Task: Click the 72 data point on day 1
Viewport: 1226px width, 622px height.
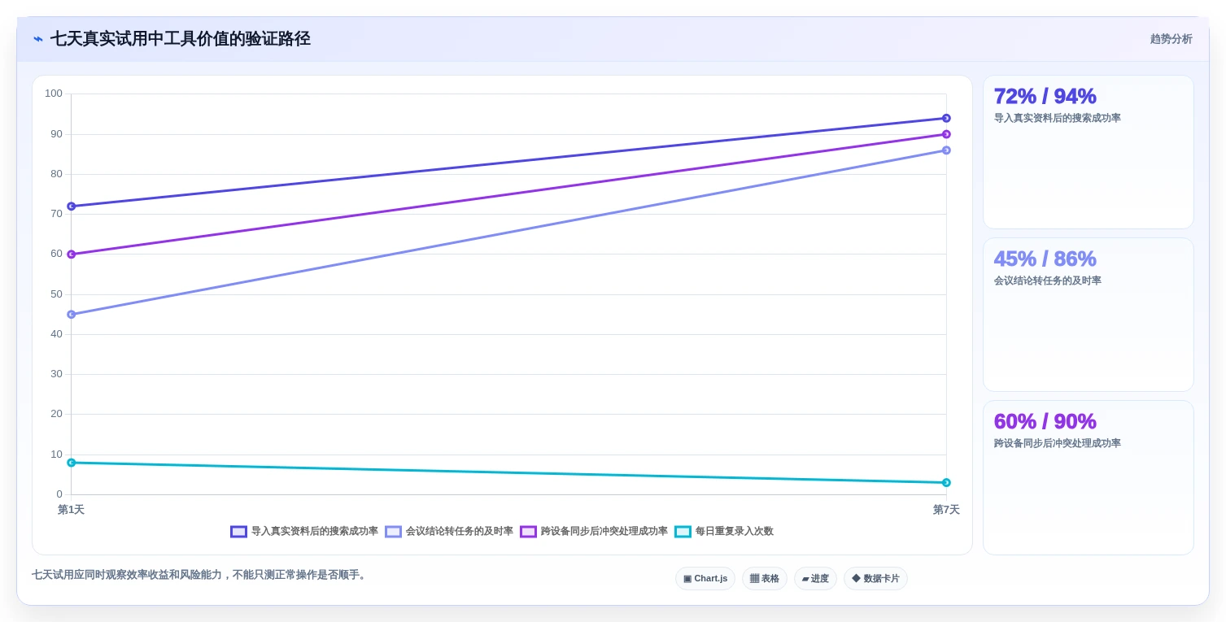Action: pyautogui.click(x=72, y=207)
